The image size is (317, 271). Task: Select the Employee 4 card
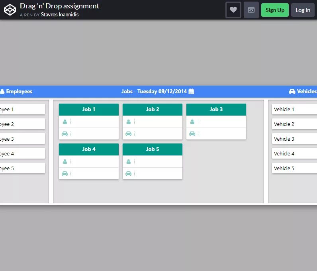pos(22,153)
